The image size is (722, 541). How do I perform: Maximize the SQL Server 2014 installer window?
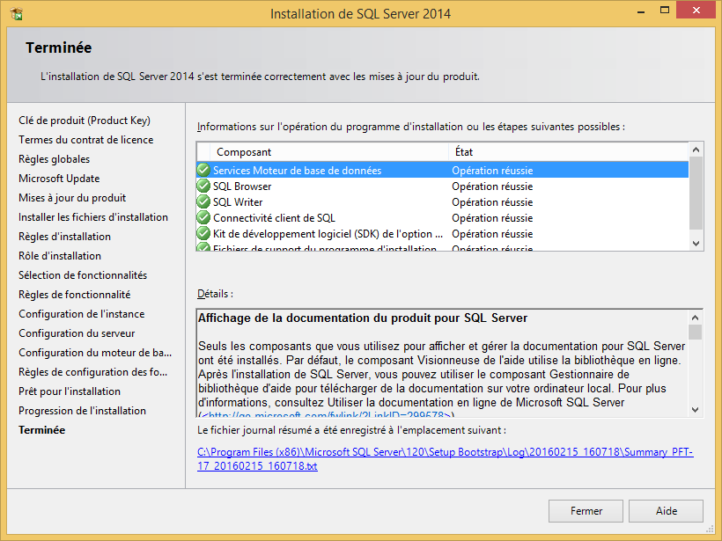pos(665,11)
